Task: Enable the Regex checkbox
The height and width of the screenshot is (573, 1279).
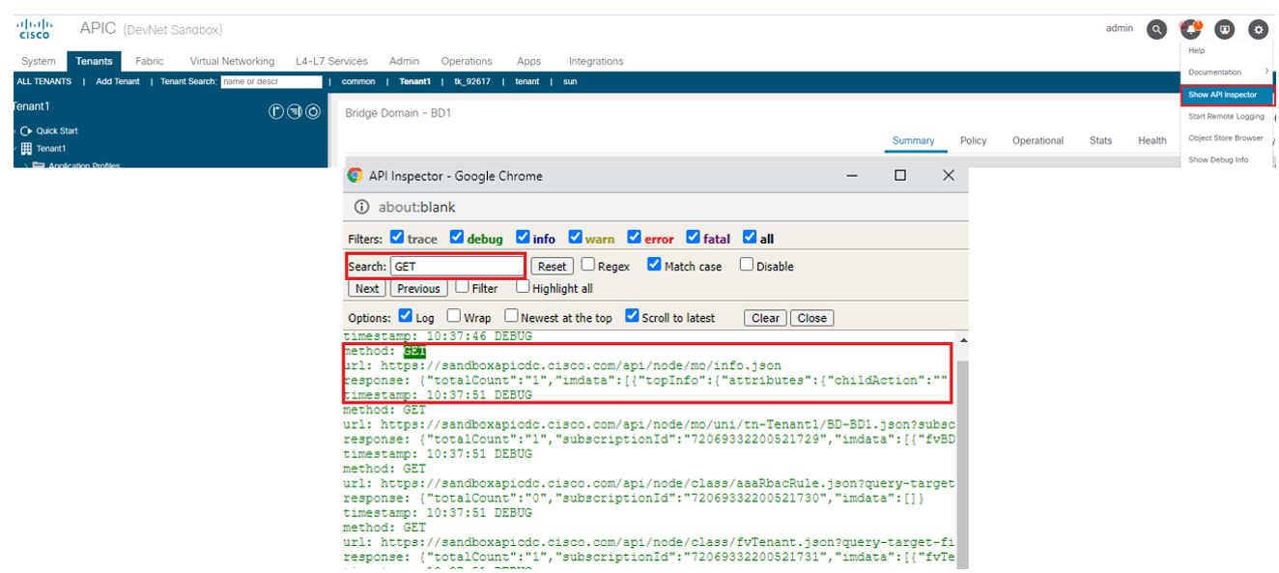Action: tap(587, 265)
